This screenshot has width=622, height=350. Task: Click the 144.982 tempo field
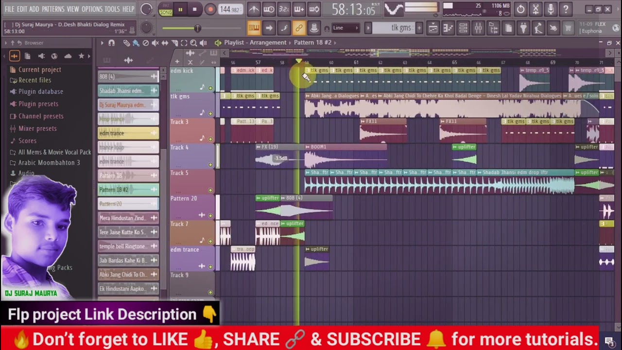point(230,9)
